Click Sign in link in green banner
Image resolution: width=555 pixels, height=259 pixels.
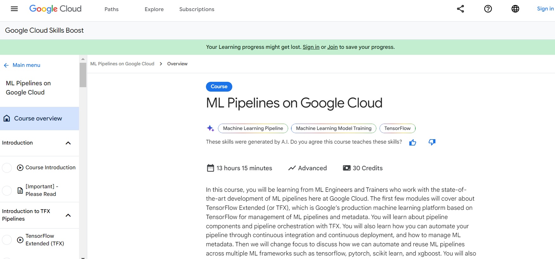tap(311, 47)
